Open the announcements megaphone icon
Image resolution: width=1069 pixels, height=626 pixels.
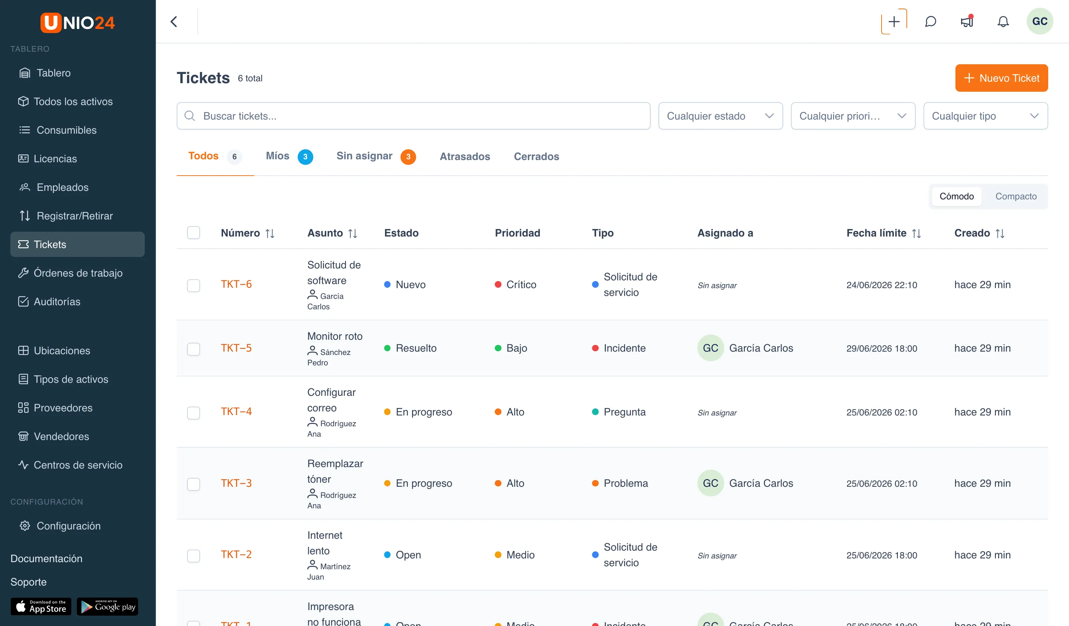[967, 22]
